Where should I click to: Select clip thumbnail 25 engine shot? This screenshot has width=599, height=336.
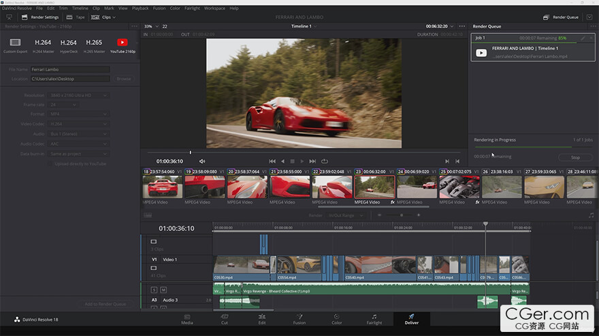(x=459, y=187)
